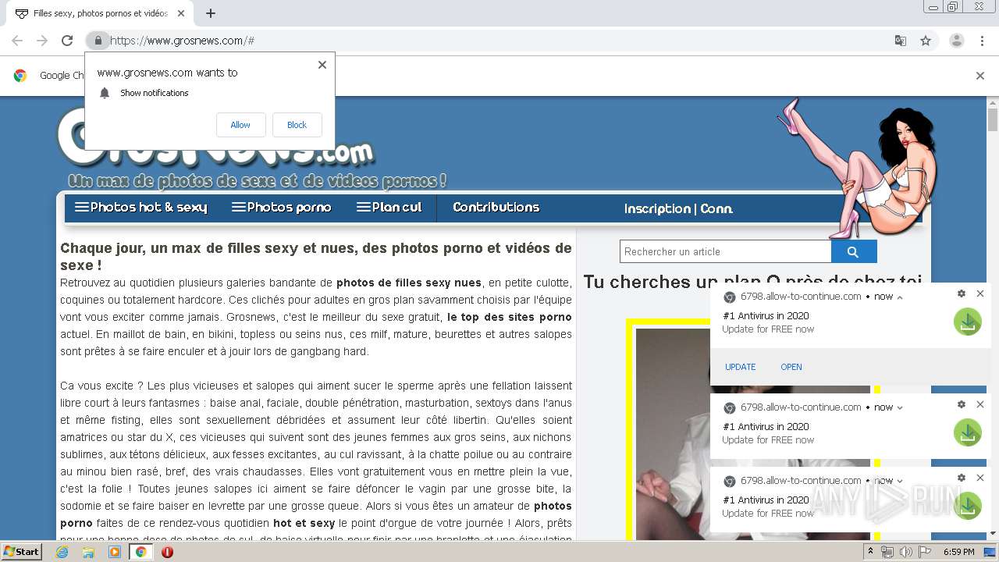Click the green download icon on first notification
Screen dimensions: 999x562
click(968, 322)
